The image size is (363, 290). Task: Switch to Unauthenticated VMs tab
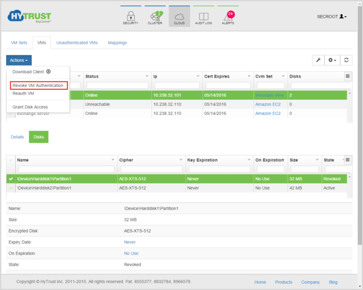click(77, 43)
